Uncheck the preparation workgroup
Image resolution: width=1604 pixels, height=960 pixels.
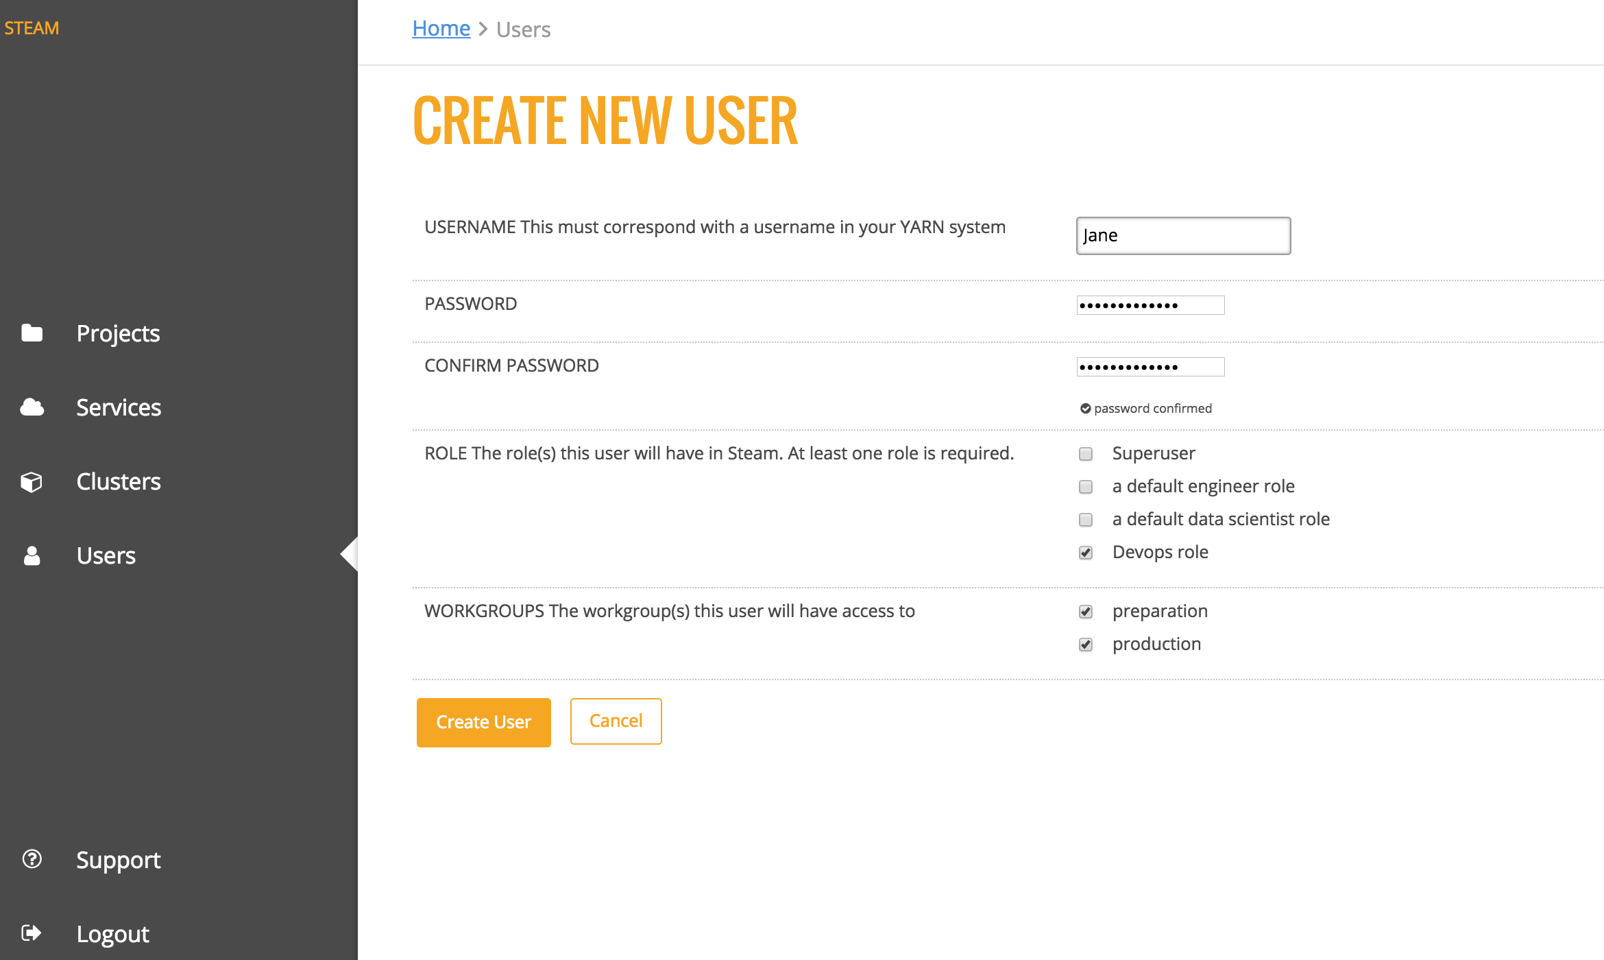coord(1085,612)
